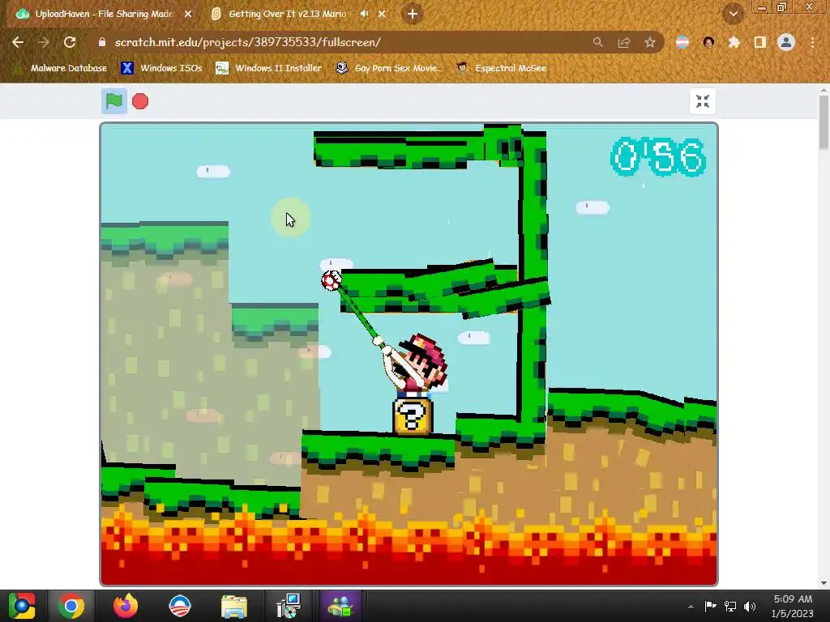This screenshot has width=830, height=622.
Task: Share this page from the address bar
Action: pos(623,42)
